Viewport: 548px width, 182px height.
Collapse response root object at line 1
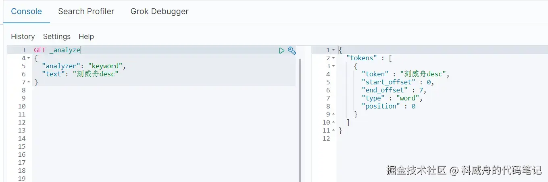pos(333,50)
